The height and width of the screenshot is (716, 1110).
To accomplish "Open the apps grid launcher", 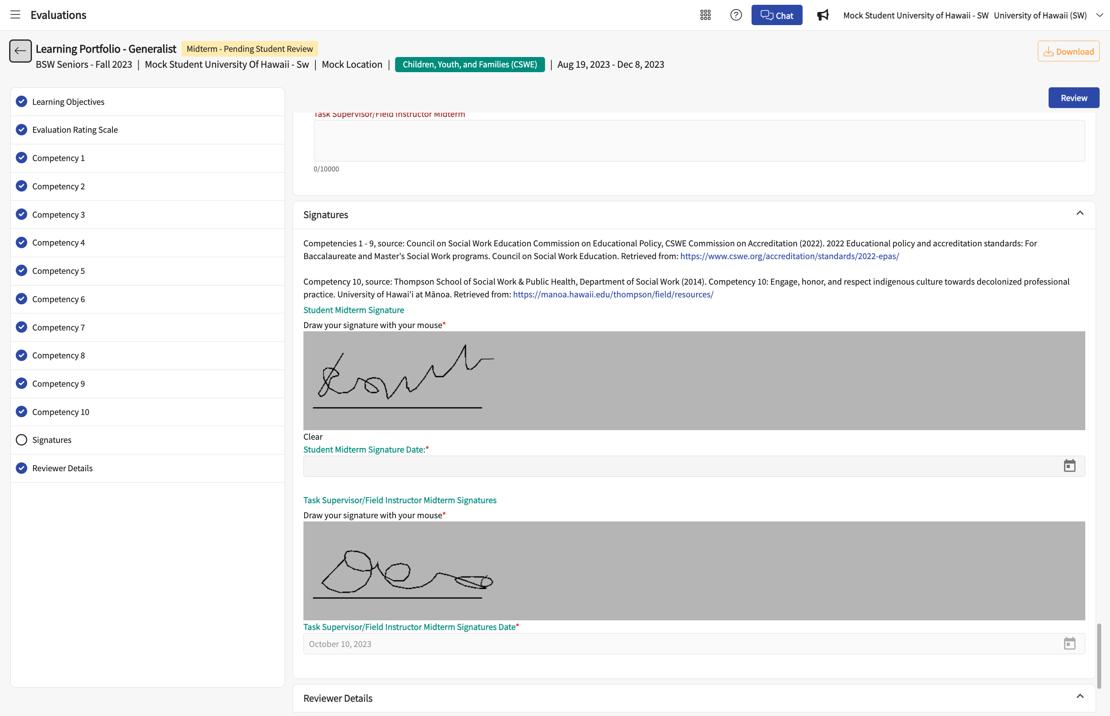I will point(705,15).
